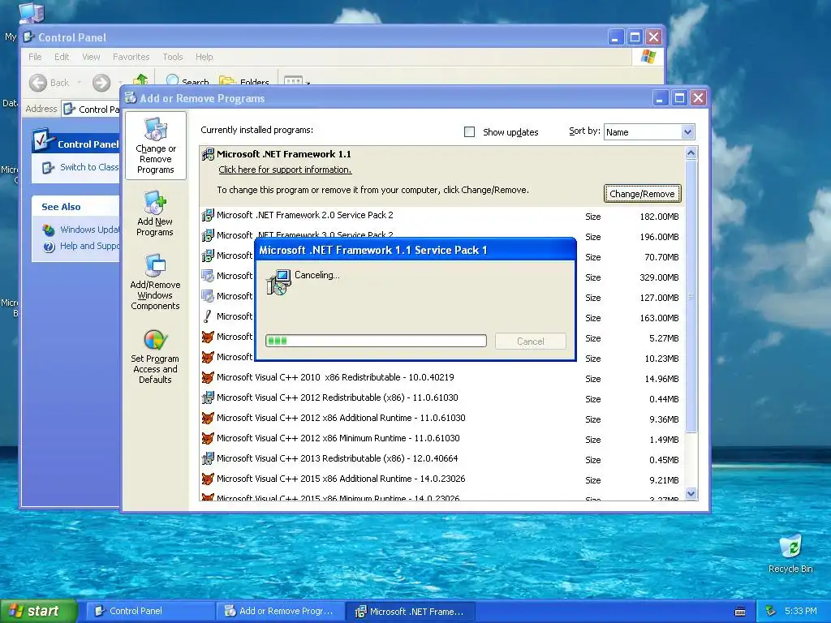Open Tools menu in Control Panel
Viewport: 831px width, 623px height.
(173, 57)
